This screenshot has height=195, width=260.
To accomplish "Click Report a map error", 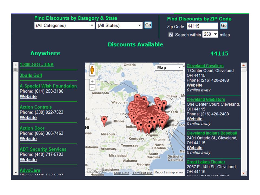I will [x=169, y=172].
